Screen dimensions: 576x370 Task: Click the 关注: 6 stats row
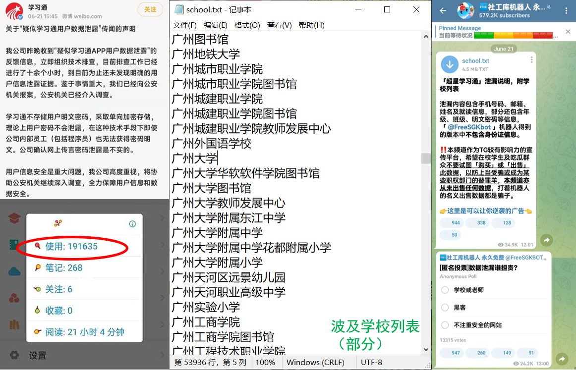(x=84, y=289)
